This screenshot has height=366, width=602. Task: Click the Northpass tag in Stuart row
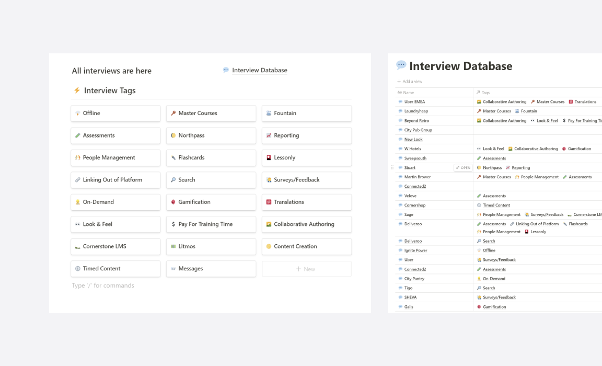(x=490, y=168)
